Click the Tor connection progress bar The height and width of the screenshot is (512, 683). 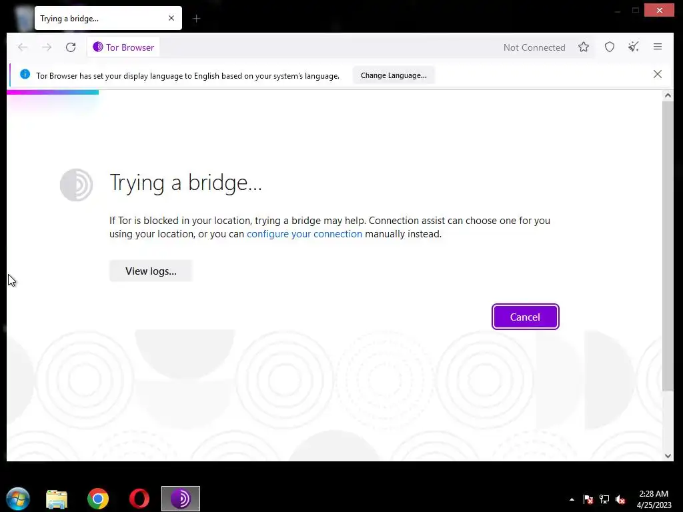coord(53,92)
